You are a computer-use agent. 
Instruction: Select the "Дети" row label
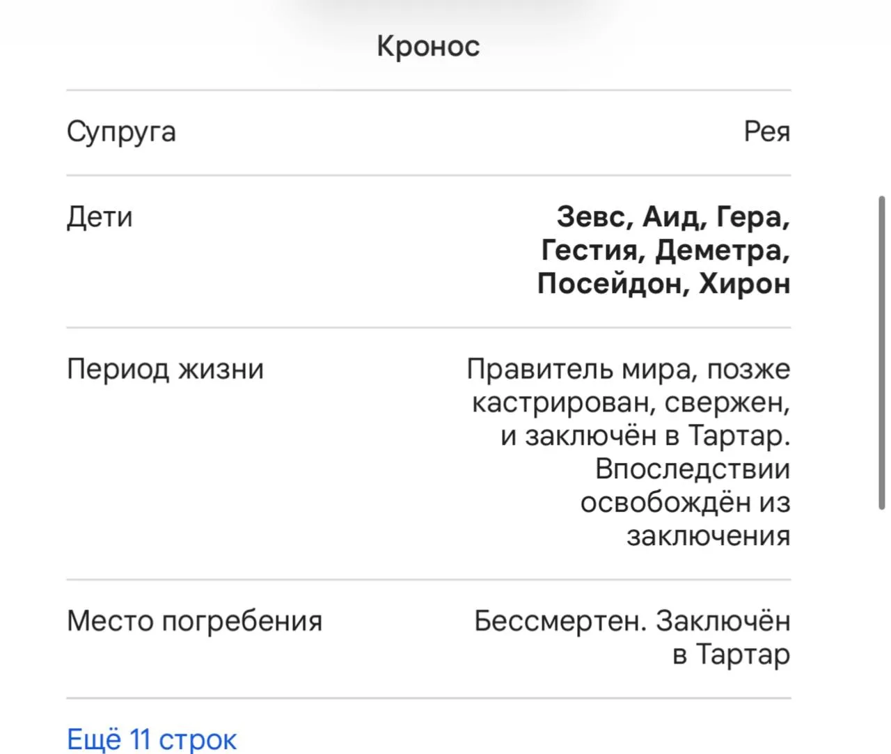pyautogui.click(x=100, y=217)
